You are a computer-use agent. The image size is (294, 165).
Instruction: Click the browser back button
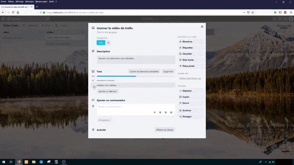[x=3, y=12]
